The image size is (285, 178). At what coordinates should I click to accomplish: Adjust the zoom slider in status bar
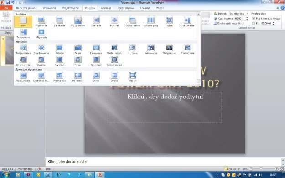click(x=261, y=169)
